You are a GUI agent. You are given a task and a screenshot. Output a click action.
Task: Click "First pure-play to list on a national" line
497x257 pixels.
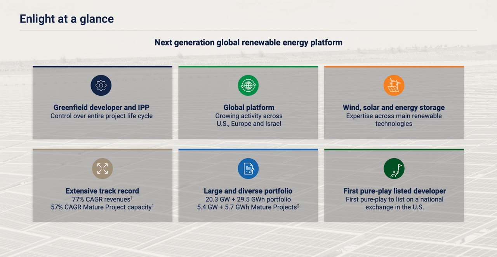pyautogui.click(x=394, y=199)
